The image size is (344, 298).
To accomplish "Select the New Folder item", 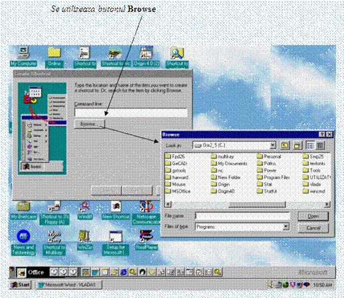I will pyautogui.click(x=226, y=178).
